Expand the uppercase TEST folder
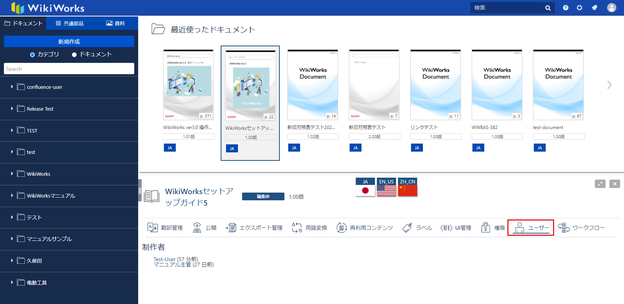Image resolution: width=624 pixels, height=304 pixels. [x=12, y=131]
